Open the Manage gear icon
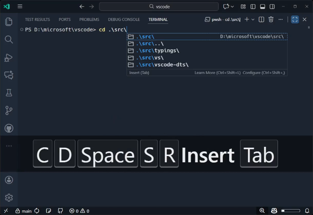Viewport: 313px width, 215px height. tap(9, 197)
